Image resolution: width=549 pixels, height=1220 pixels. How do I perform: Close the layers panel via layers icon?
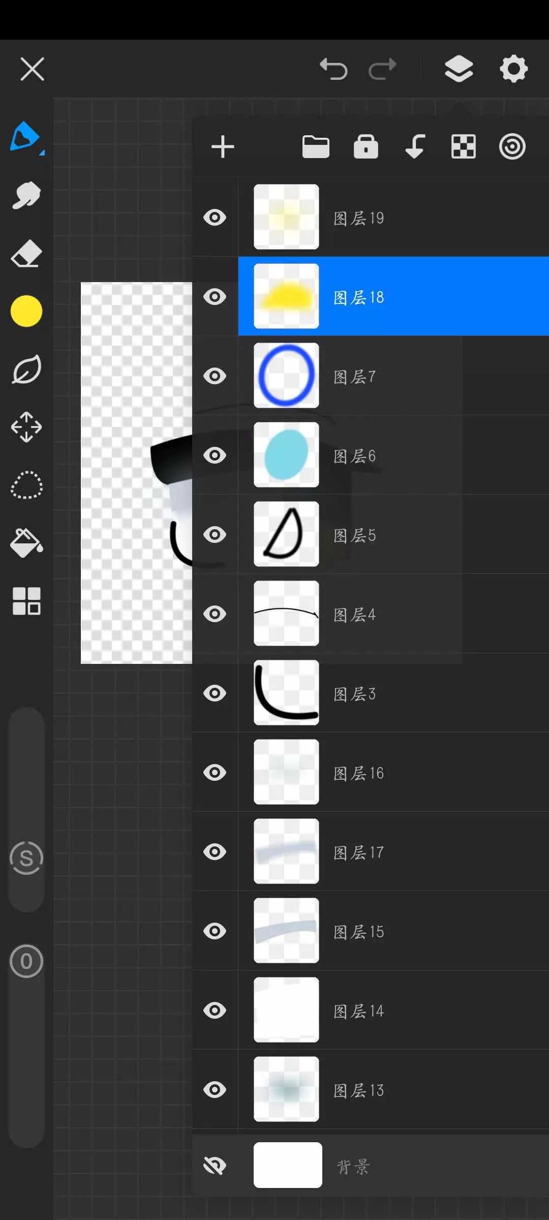point(459,69)
